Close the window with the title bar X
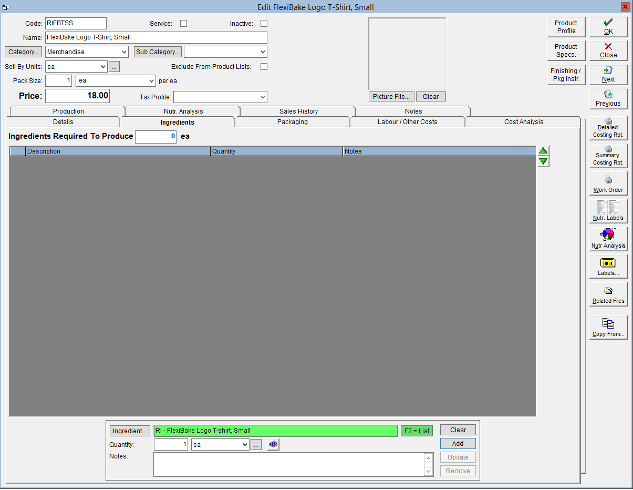This screenshot has width=633, height=490. coord(625,7)
